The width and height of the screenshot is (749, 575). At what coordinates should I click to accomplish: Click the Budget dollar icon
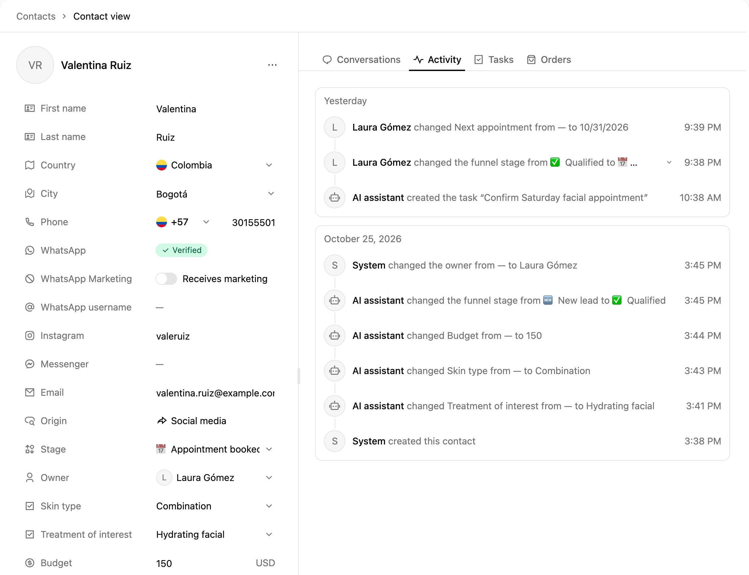30,563
